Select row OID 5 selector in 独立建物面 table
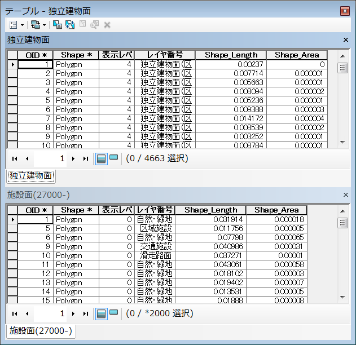The height and width of the screenshot is (345, 356). pos(12,101)
